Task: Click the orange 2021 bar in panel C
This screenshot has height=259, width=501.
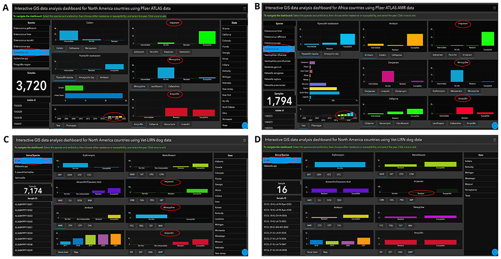Action: (x=116, y=239)
